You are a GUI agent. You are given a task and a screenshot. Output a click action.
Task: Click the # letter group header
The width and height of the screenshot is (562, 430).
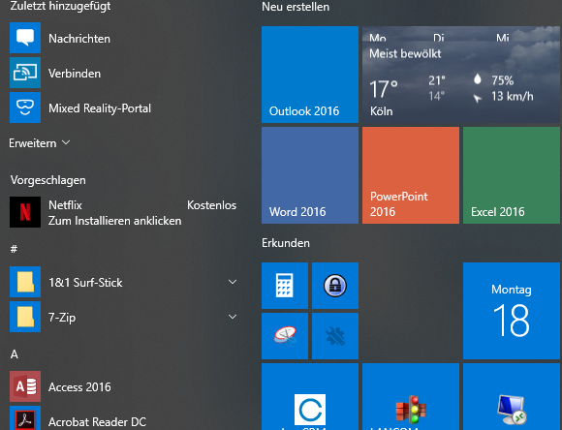14,249
